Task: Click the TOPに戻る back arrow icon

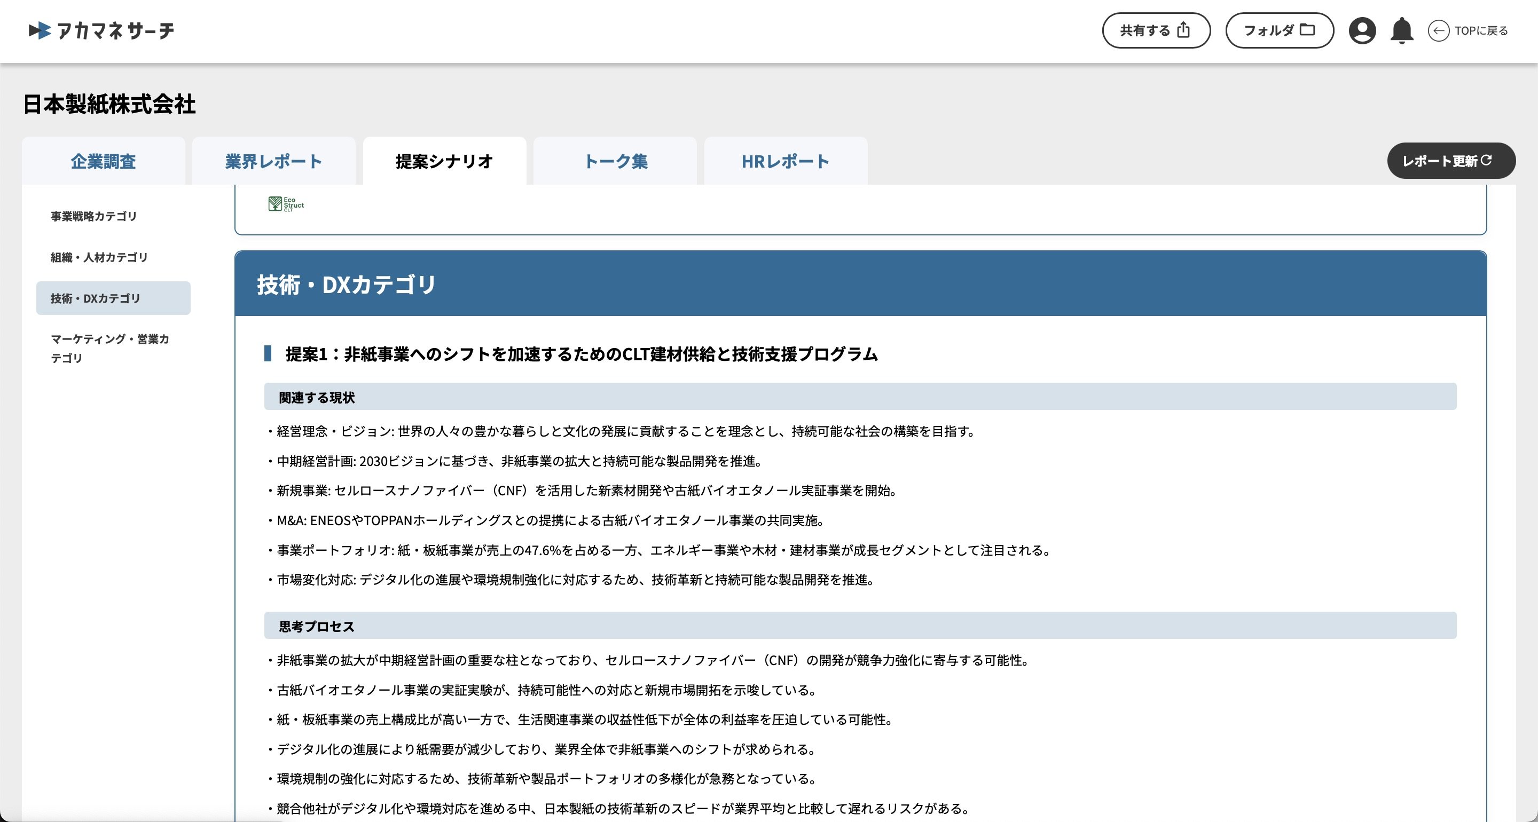Action: [1438, 30]
